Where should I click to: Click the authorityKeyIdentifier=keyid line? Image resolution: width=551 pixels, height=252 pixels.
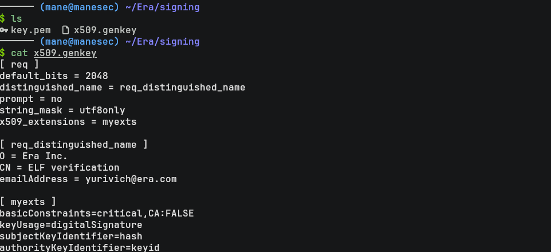pos(80,247)
